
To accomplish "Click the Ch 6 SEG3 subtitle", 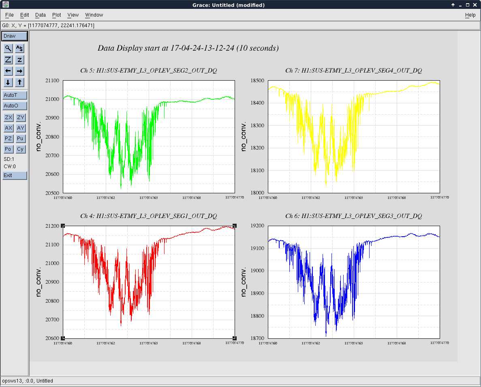I will (354, 216).
